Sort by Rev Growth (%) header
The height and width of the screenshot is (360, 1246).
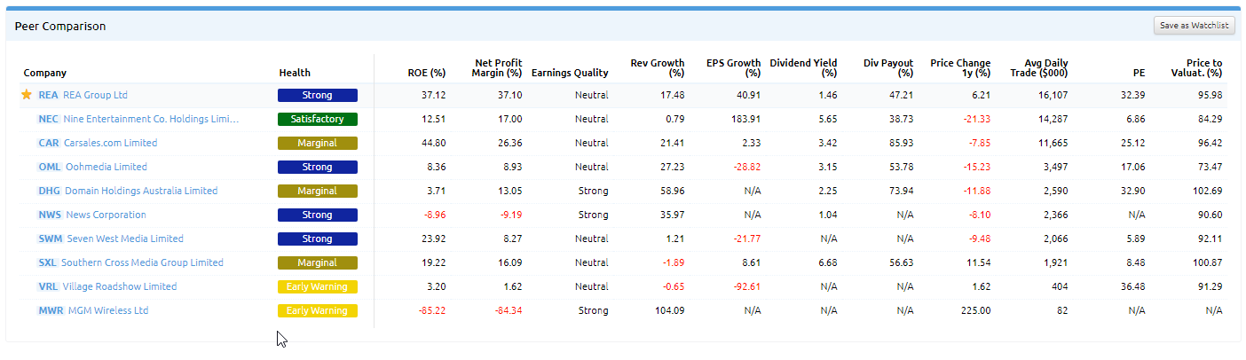click(x=658, y=67)
